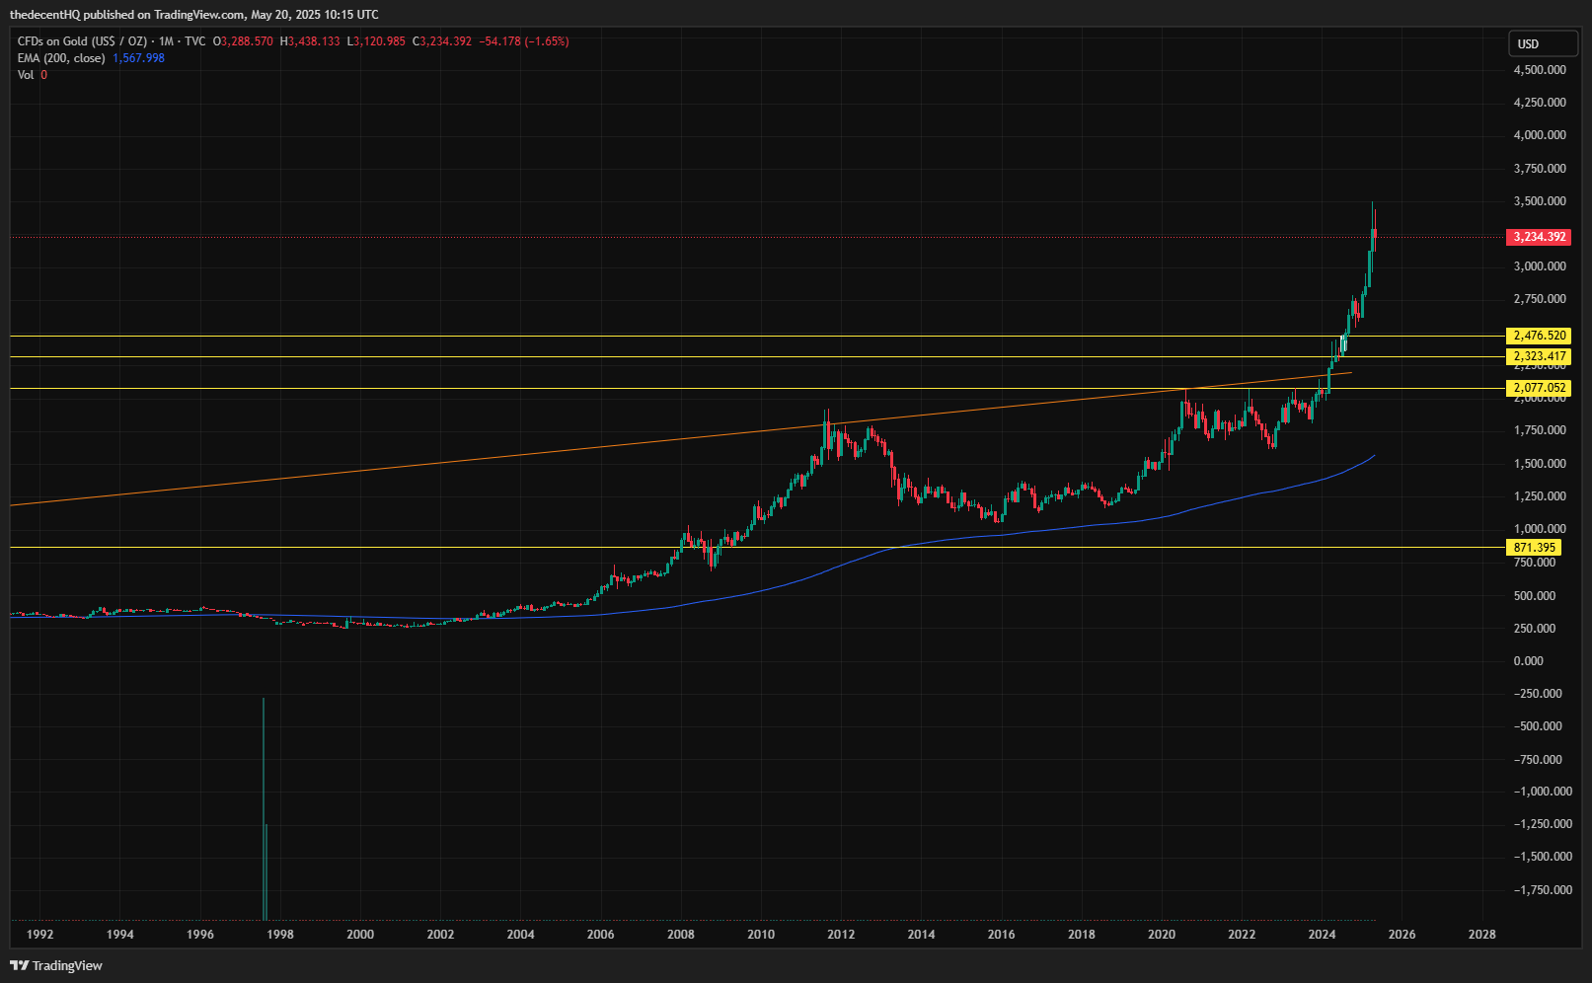Click the published header text by thedecentHQ
This screenshot has height=983, width=1592.
[x=193, y=14]
